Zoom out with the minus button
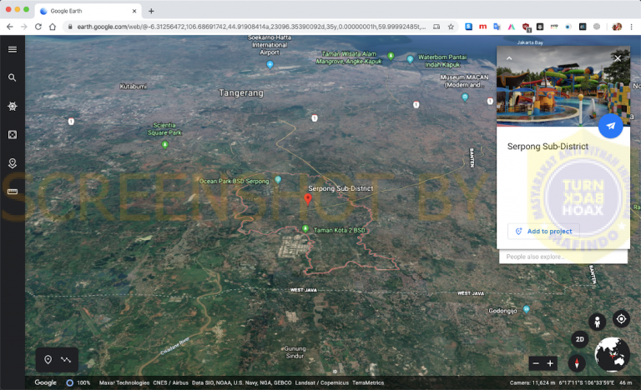 click(536, 363)
